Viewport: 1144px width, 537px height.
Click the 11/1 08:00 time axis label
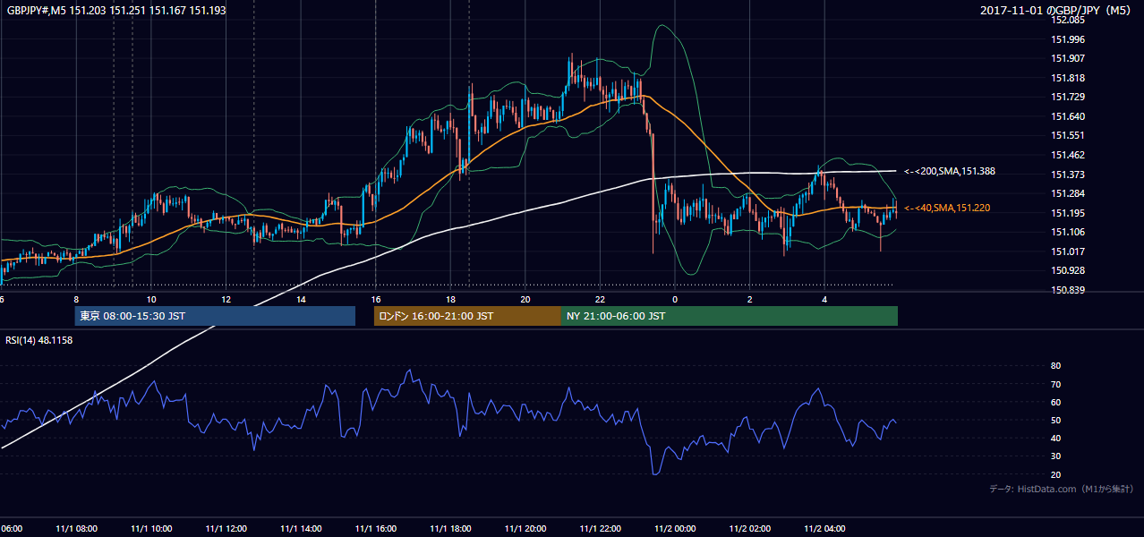pyautogui.click(x=76, y=528)
